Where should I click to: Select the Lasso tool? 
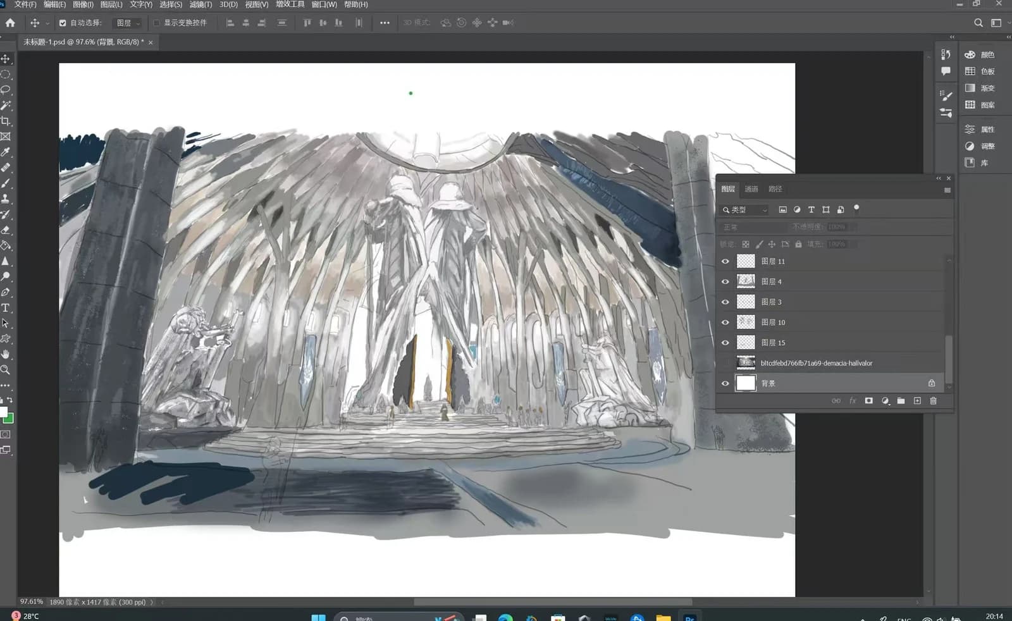pos(6,90)
